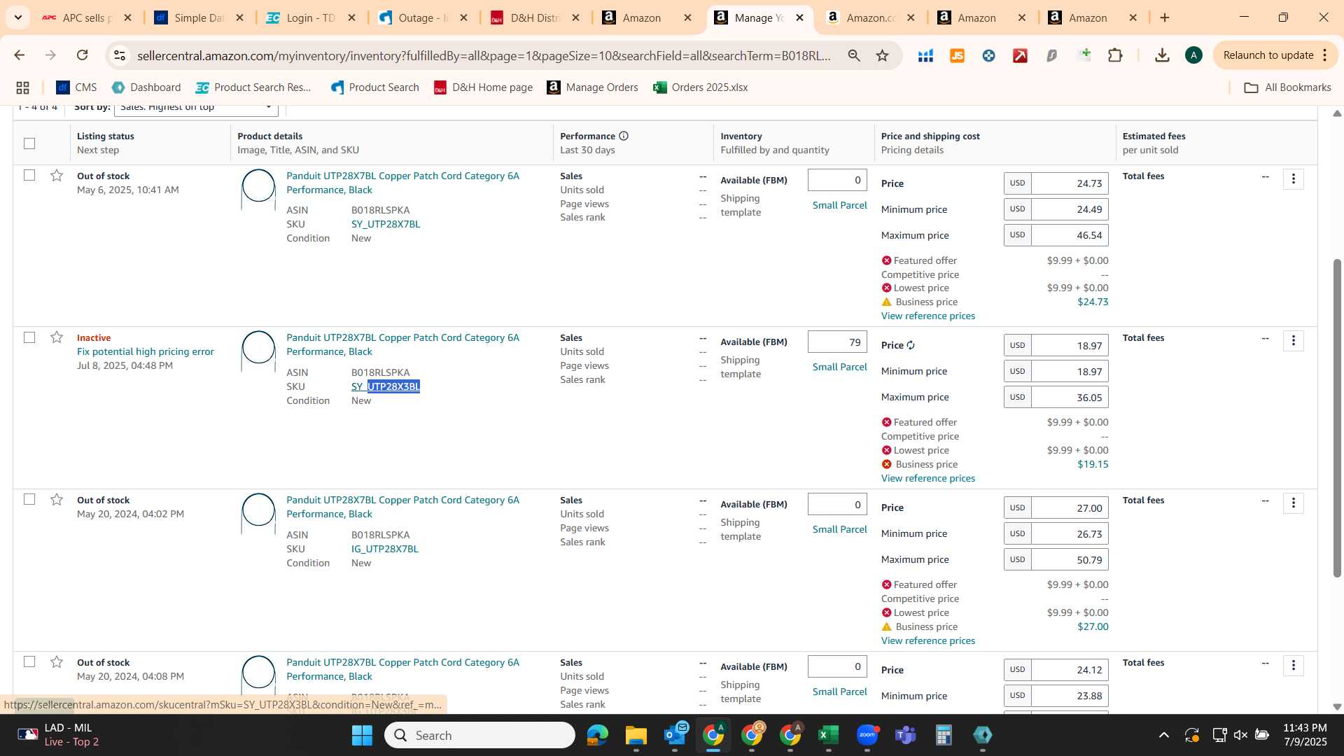The height and width of the screenshot is (756, 1344).
Task: Click the zoom magnifier icon in address bar
Action: [x=854, y=55]
